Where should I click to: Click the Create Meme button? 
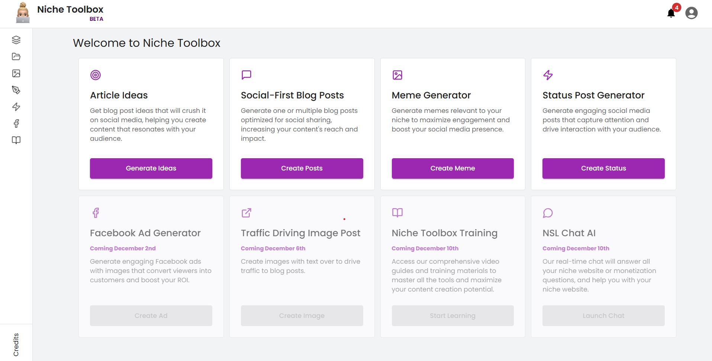tap(452, 168)
